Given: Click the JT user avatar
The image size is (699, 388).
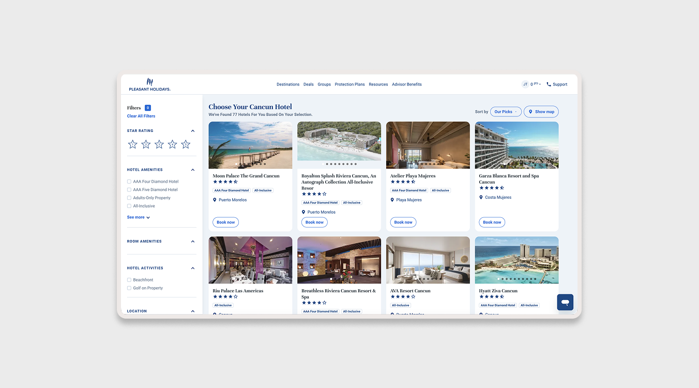Looking at the screenshot, I should pos(525,84).
